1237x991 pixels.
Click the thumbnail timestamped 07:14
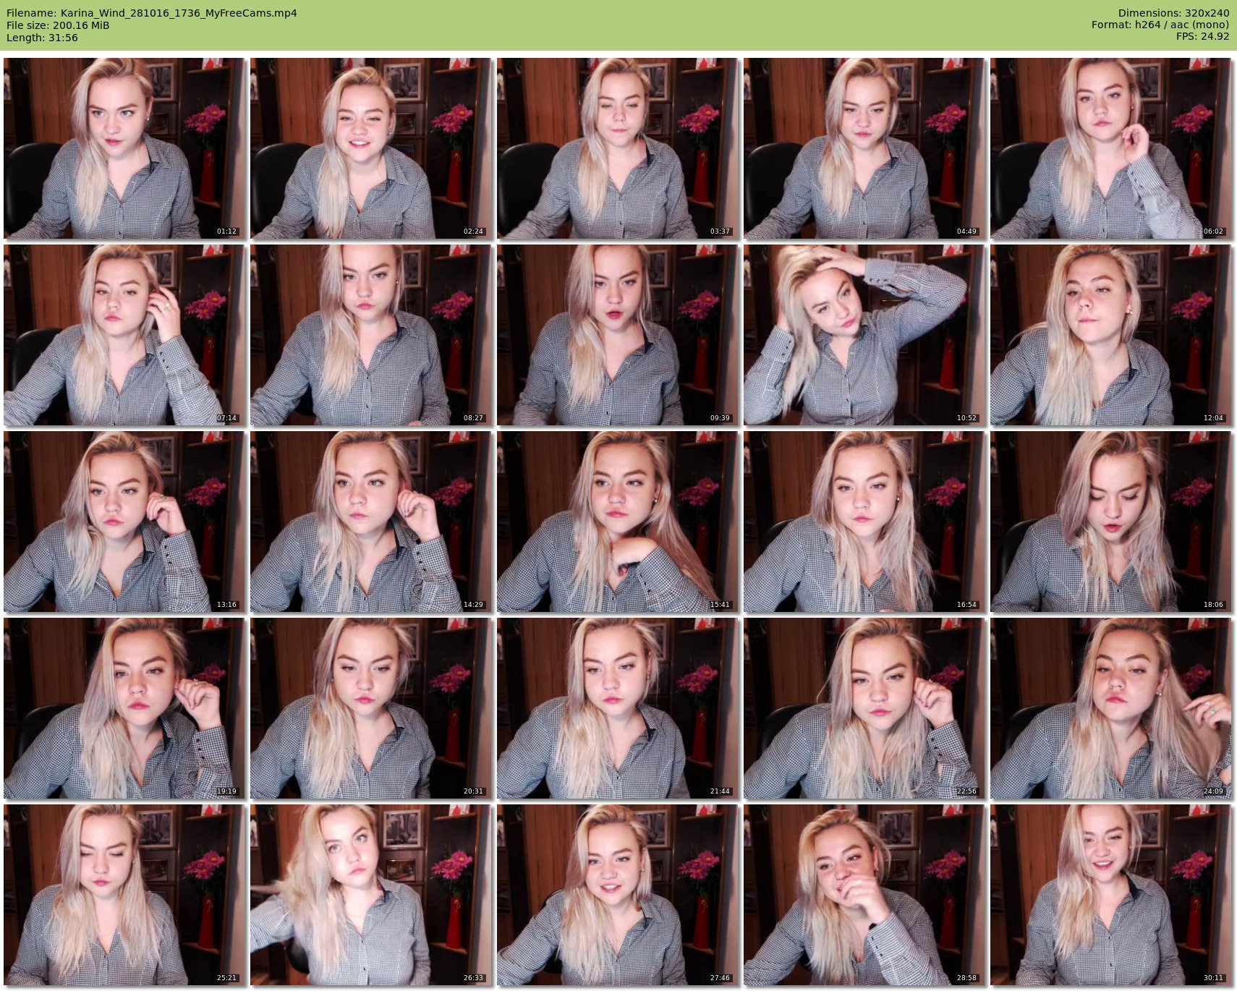(124, 335)
